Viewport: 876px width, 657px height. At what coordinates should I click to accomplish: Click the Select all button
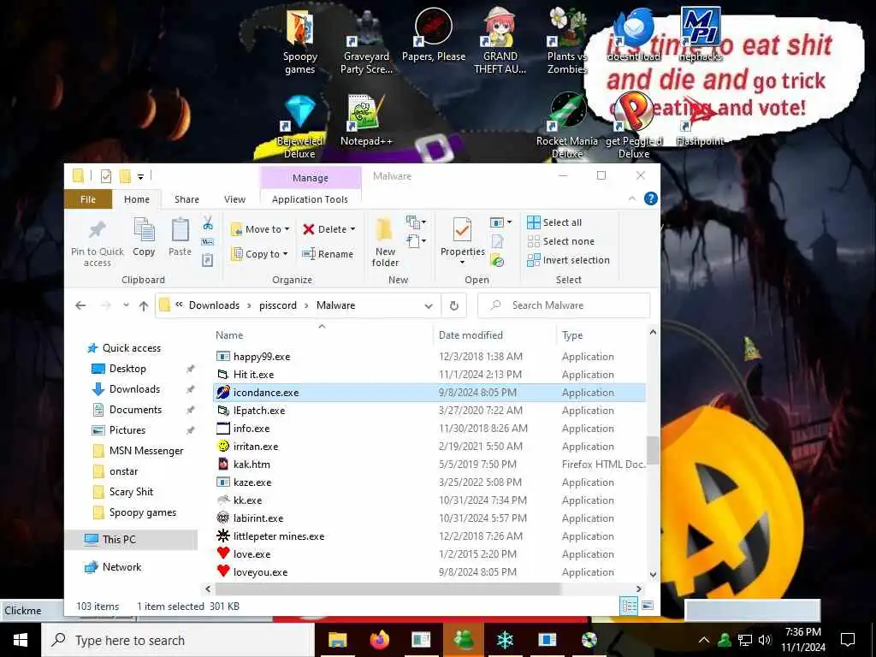(x=554, y=222)
